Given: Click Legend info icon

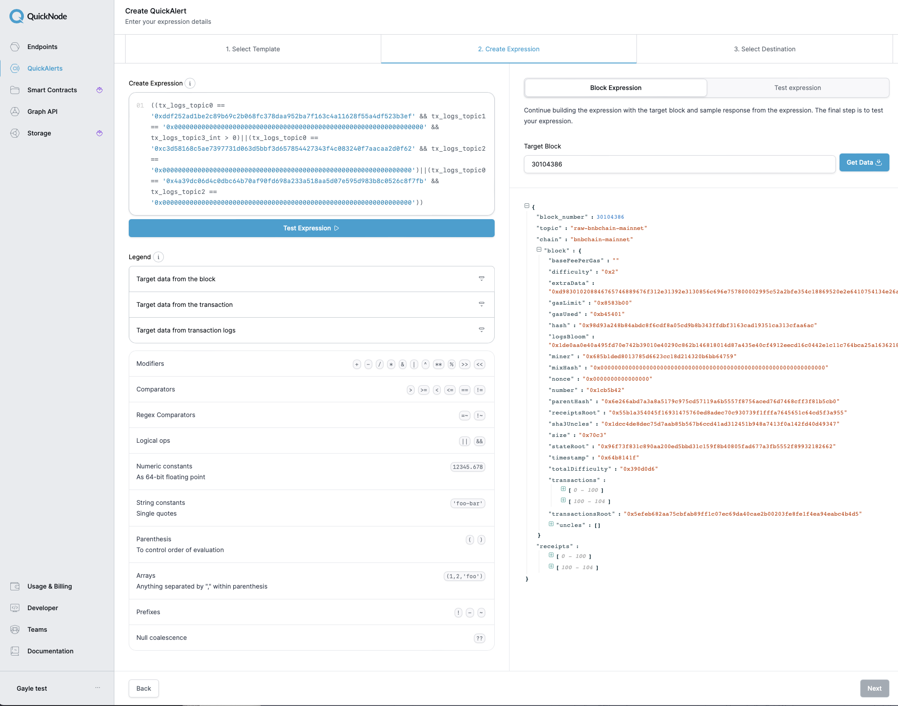Looking at the screenshot, I should coord(158,257).
